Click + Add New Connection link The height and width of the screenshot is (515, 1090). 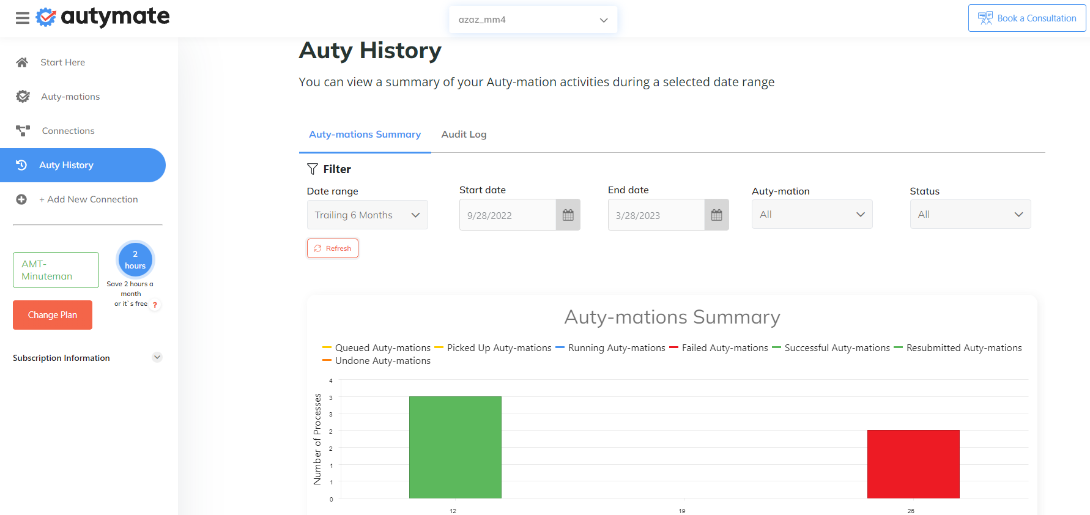(x=89, y=199)
